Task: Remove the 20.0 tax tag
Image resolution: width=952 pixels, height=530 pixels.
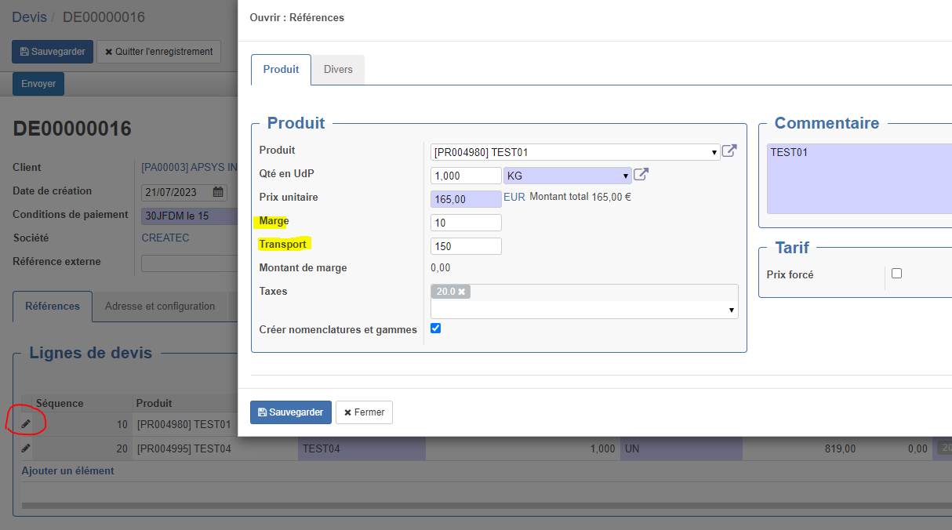Action: (462, 292)
